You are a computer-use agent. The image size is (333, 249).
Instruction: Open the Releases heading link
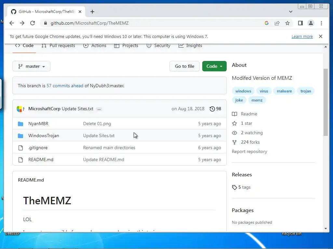tap(242, 175)
